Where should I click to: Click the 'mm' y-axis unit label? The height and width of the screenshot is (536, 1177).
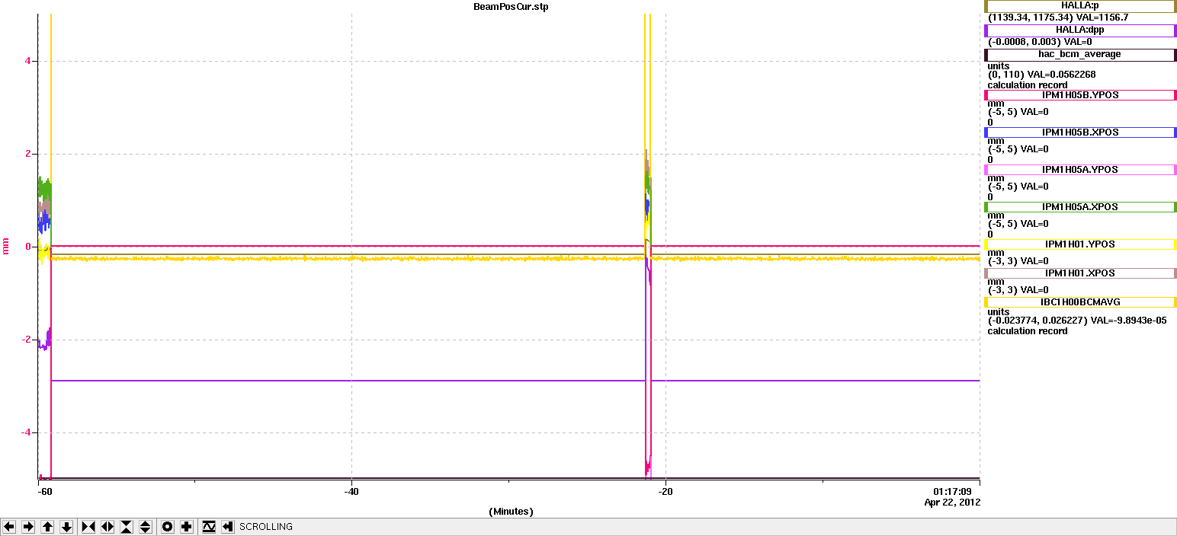tap(6, 246)
